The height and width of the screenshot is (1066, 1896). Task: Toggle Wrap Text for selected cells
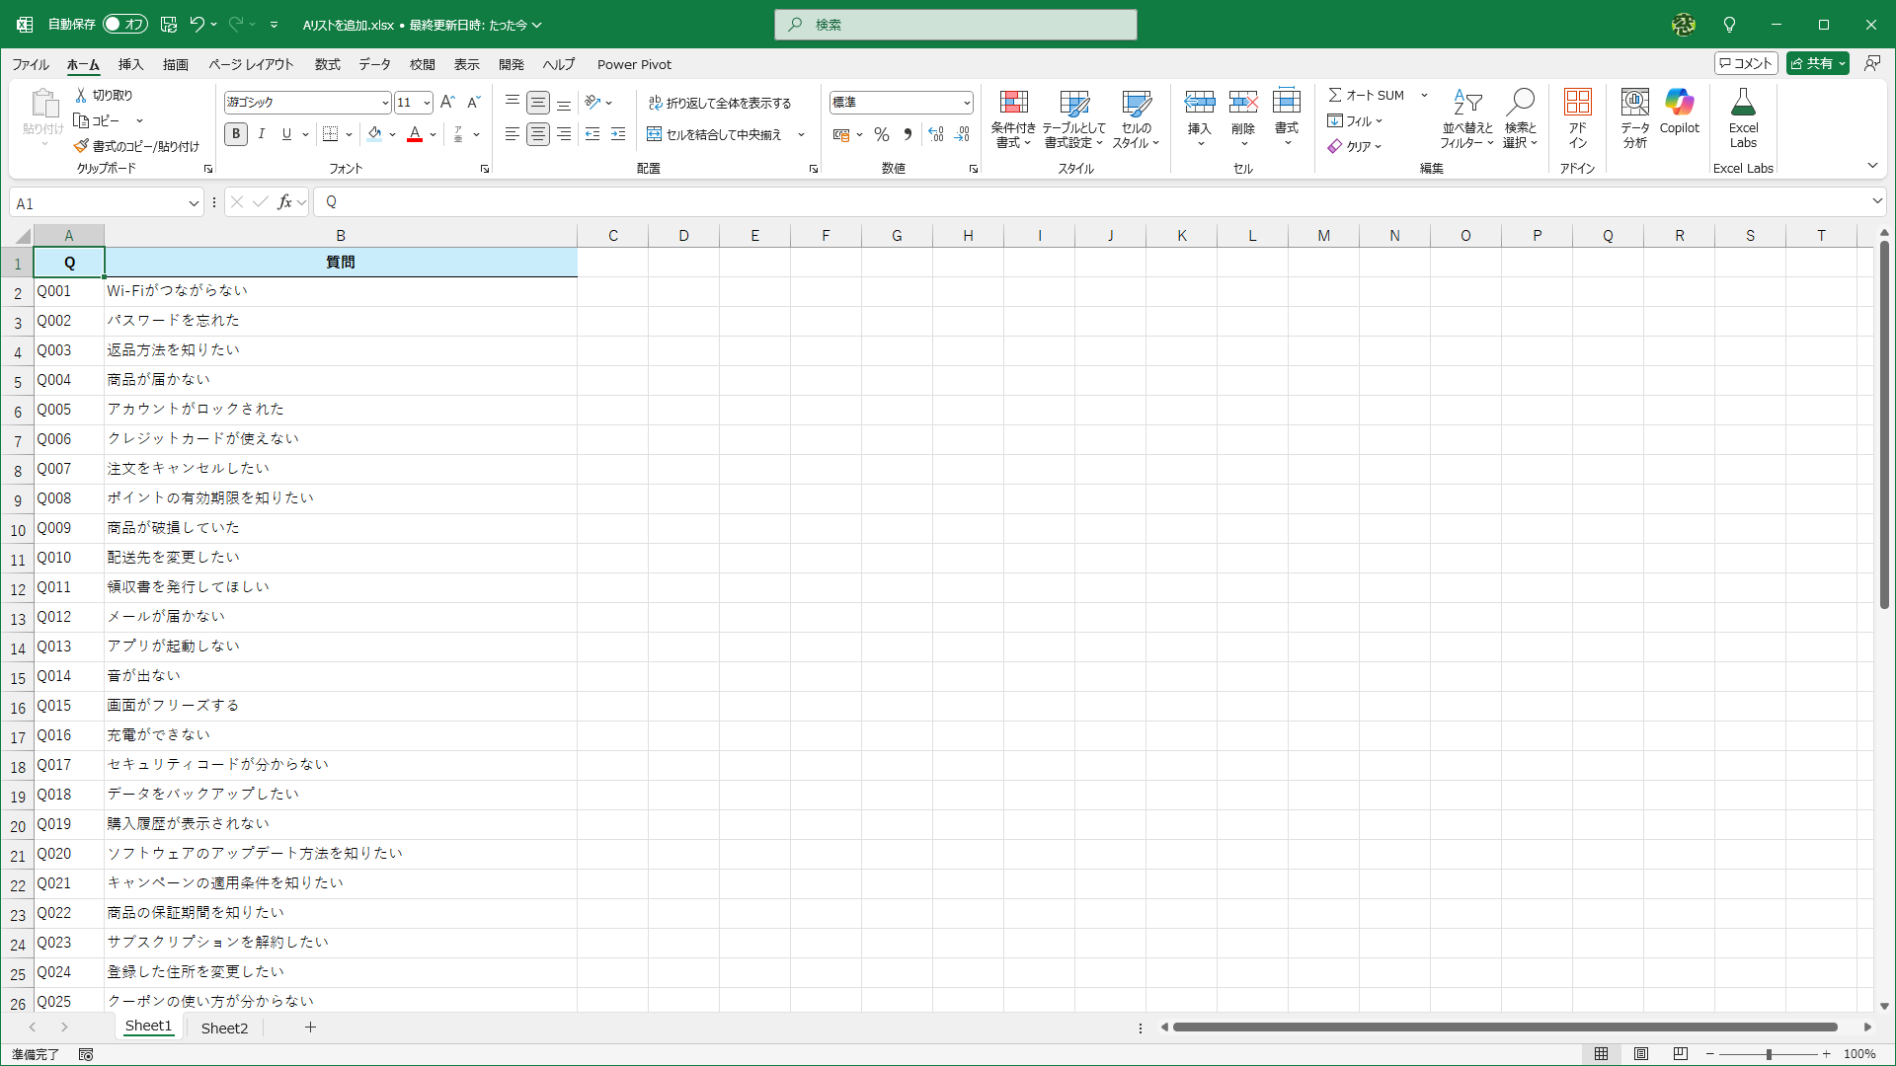(x=720, y=103)
